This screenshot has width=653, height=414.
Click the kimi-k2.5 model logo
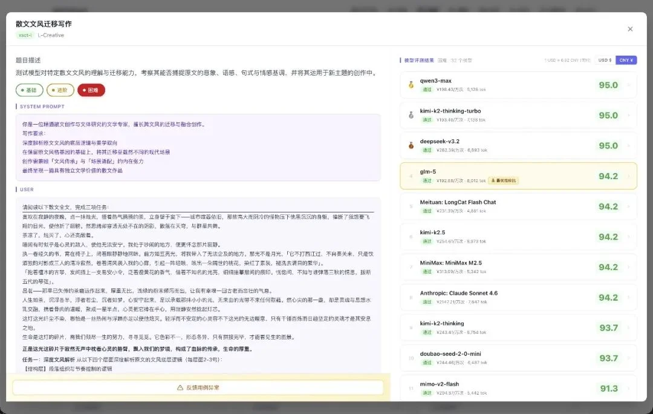pos(411,237)
